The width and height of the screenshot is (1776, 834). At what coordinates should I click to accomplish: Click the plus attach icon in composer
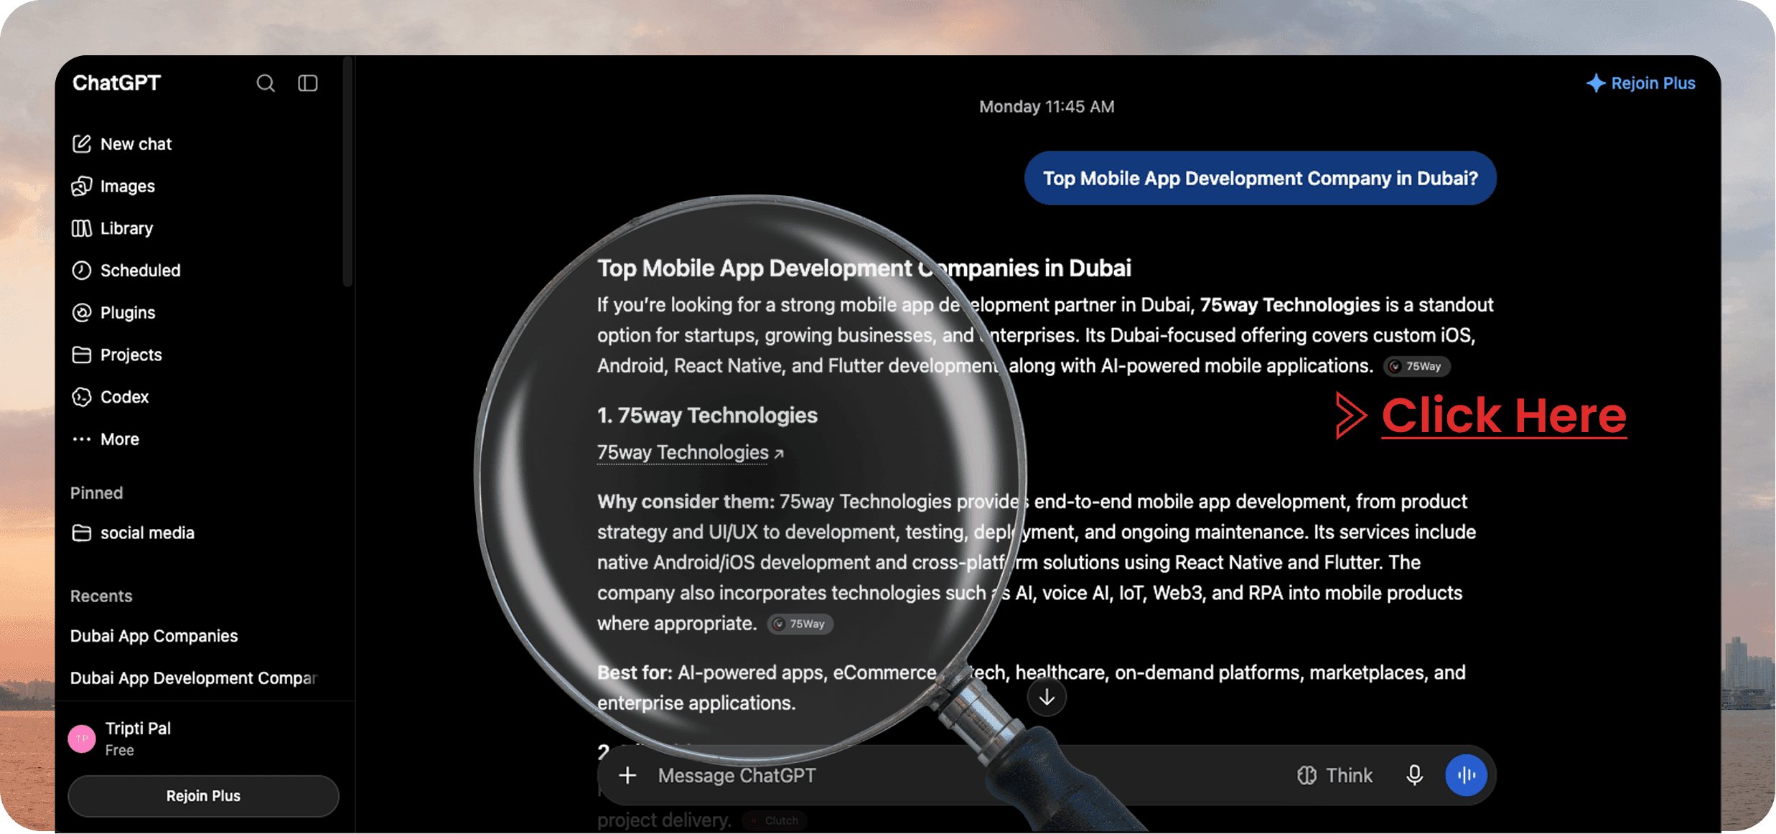[x=627, y=776]
